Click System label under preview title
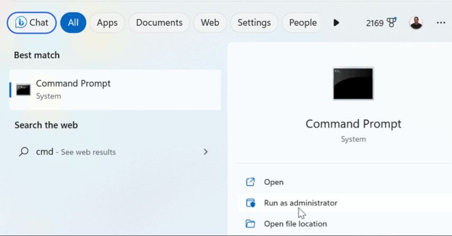Screen dimensions: 452x236 [x=353, y=139]
